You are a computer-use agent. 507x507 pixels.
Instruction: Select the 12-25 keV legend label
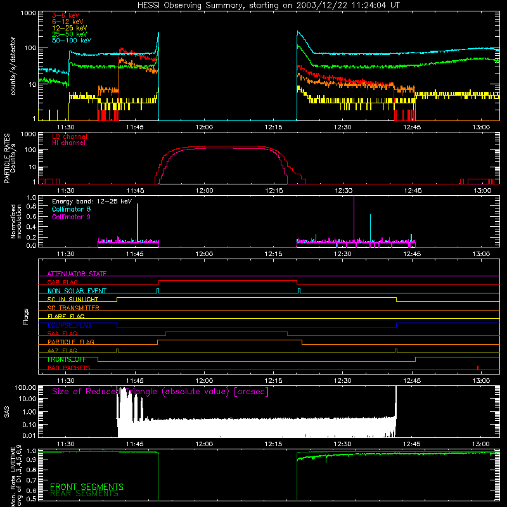(69, 28)
